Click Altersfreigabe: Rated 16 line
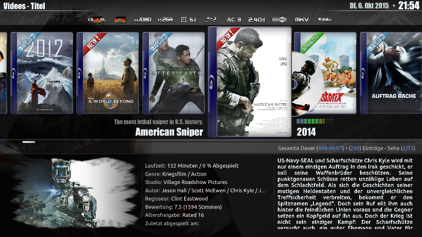This screenshot has width=422, height=237. [x=175, y=215]
